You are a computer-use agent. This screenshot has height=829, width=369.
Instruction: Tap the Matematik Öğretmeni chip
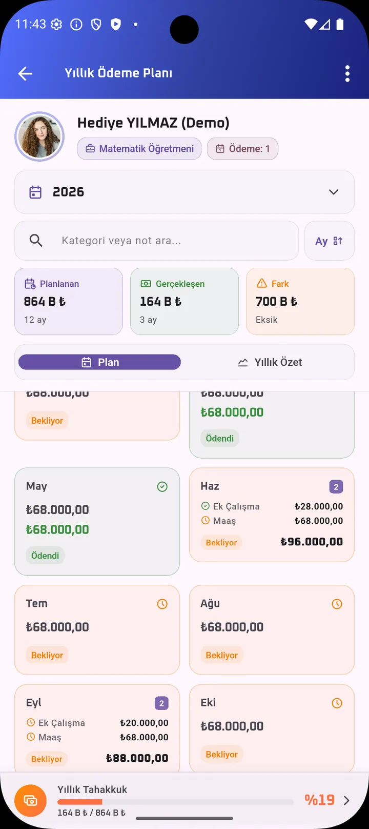point(139,149)
